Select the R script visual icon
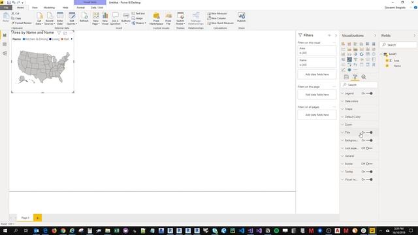Screen dimensions: 418x235 point(374,65)
